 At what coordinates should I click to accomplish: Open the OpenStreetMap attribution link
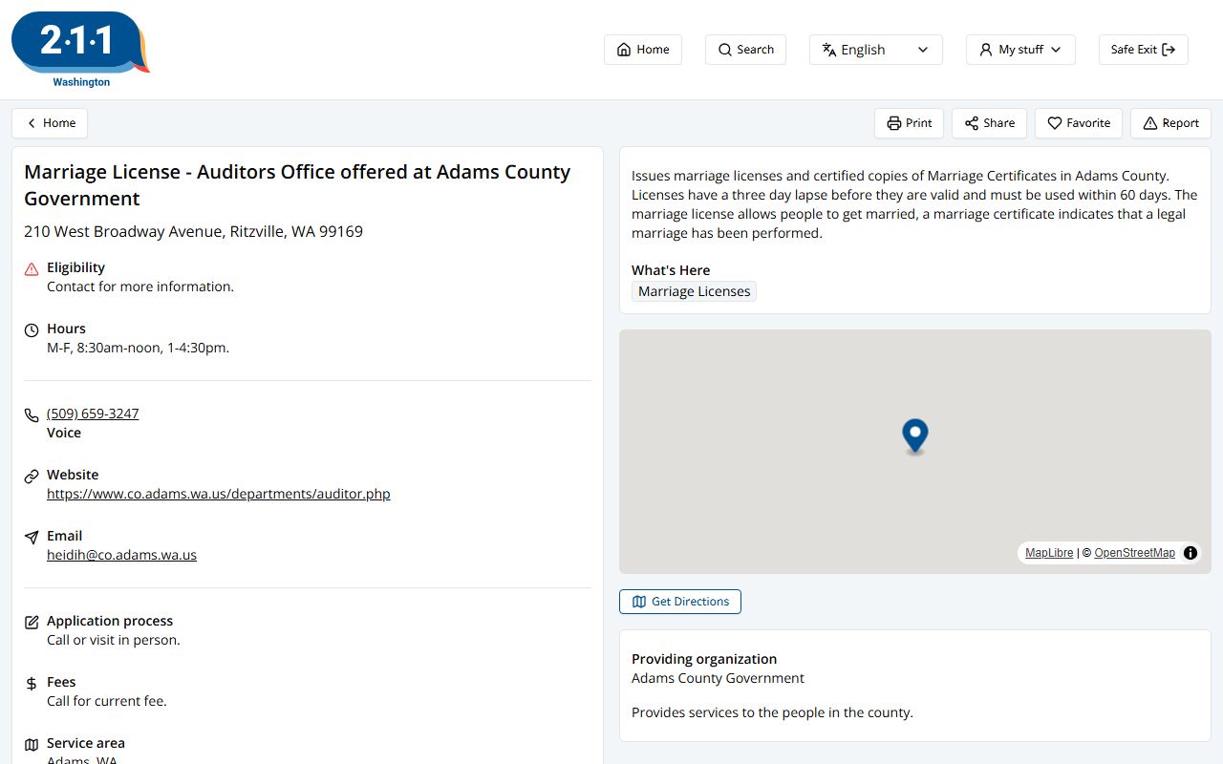coord(1135,553)
